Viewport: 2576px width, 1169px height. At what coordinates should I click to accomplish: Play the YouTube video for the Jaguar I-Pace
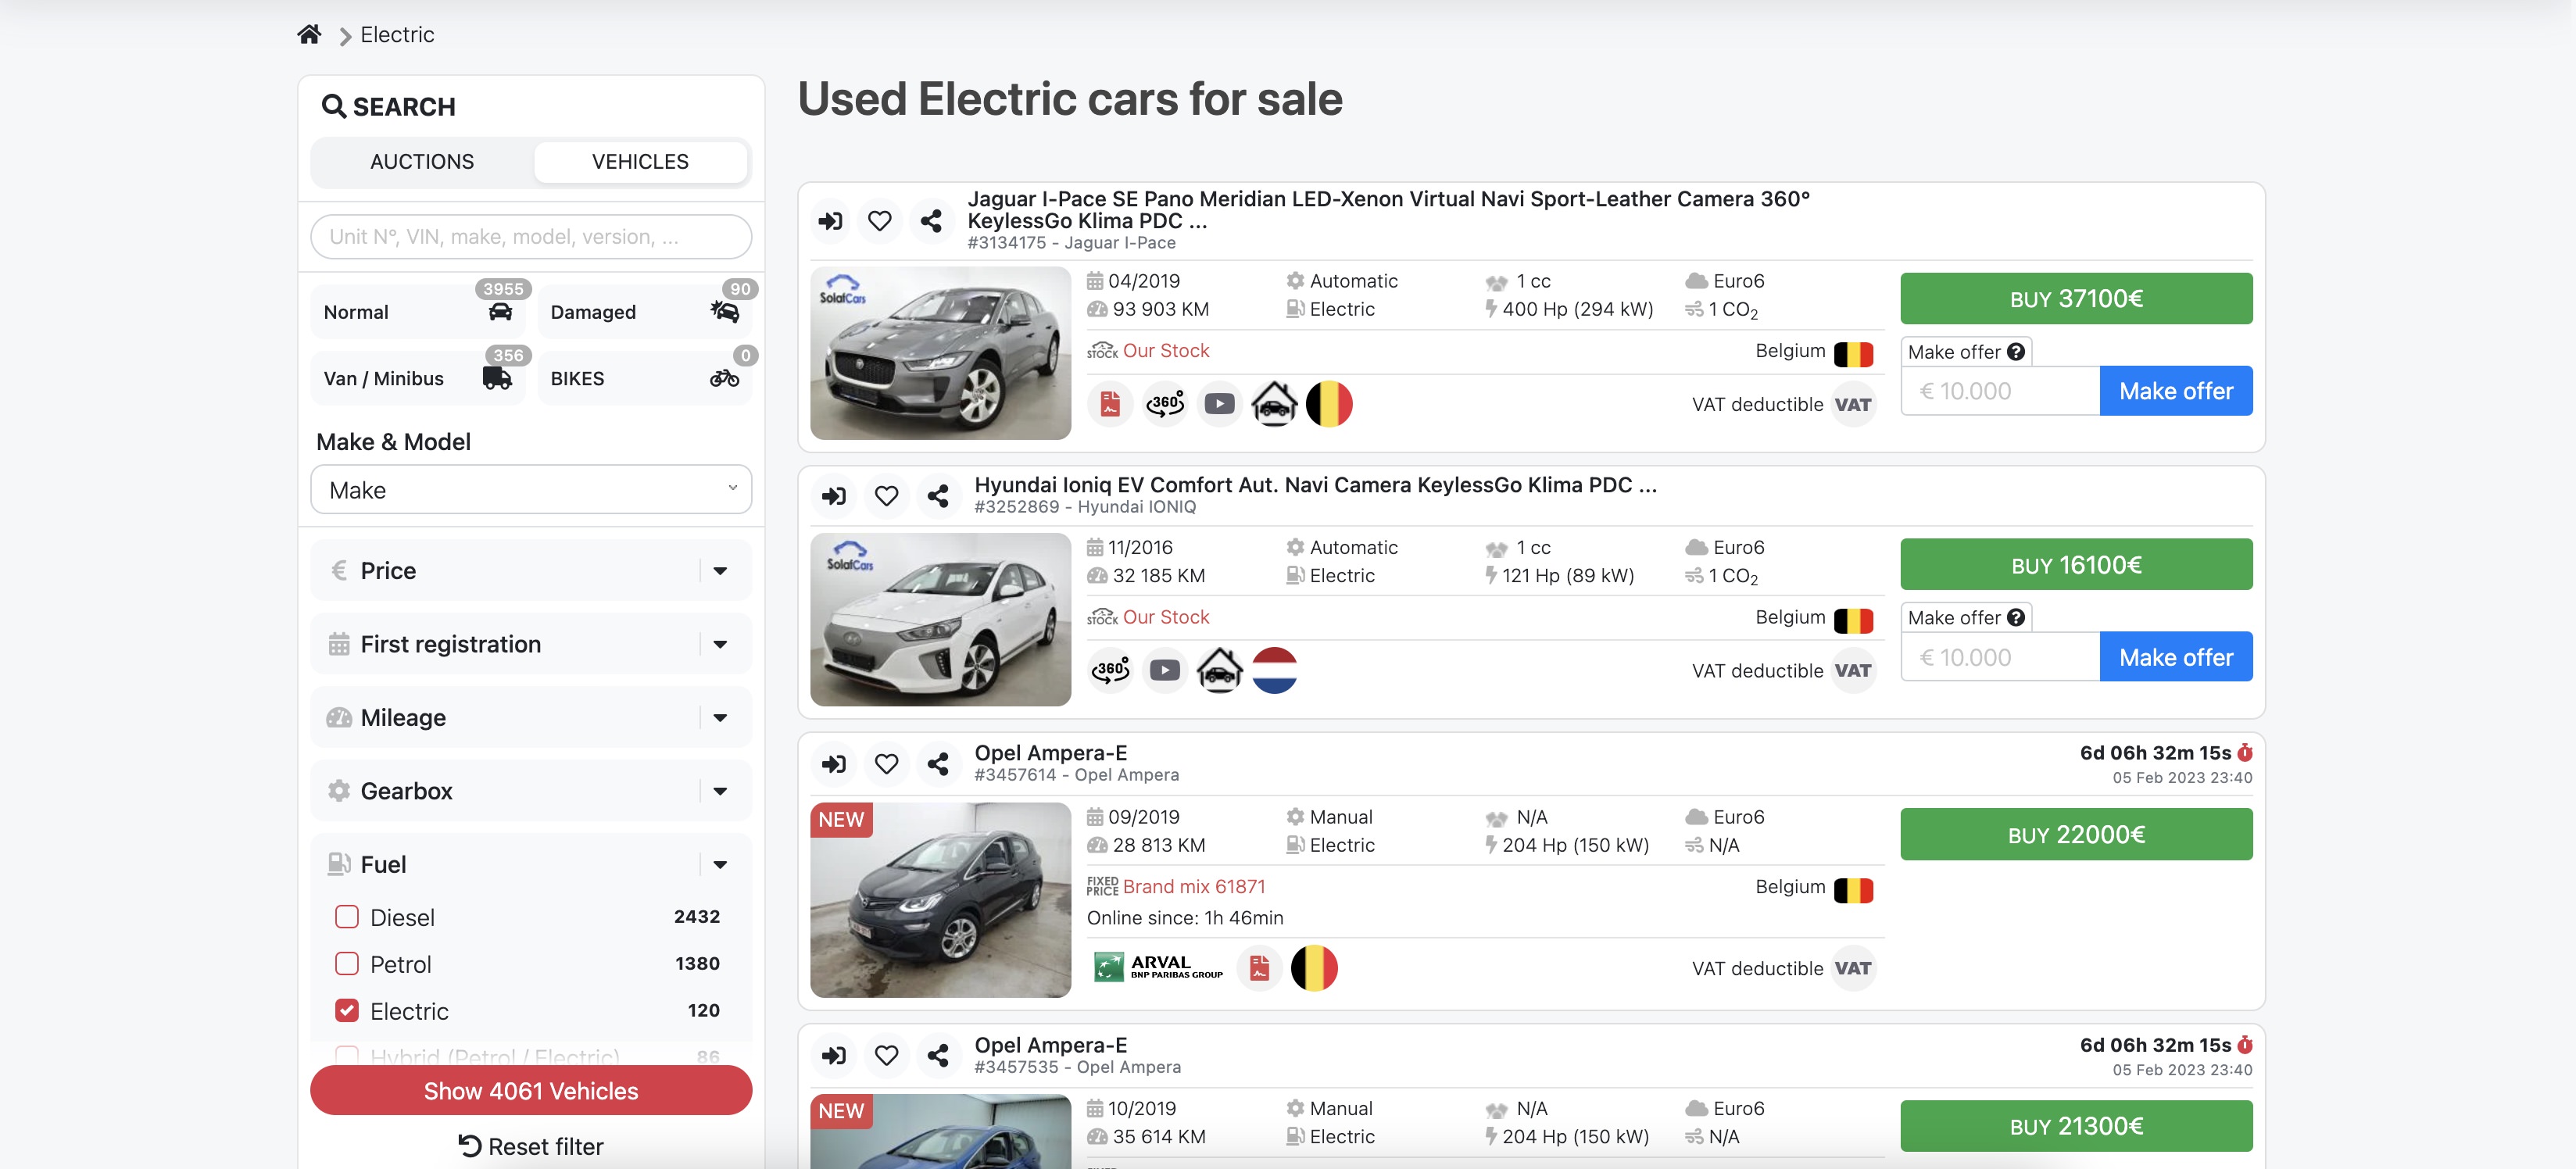click(x=1219, y=404)
